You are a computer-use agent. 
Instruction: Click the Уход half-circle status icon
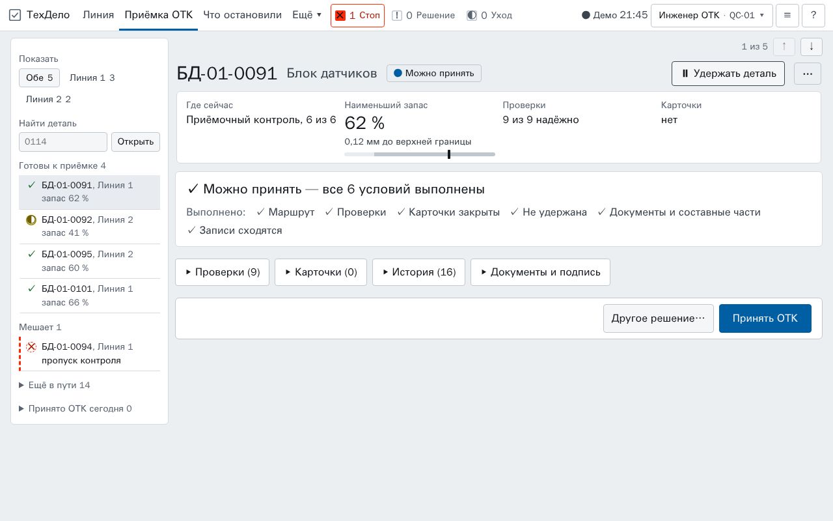(x=472, y=15)
